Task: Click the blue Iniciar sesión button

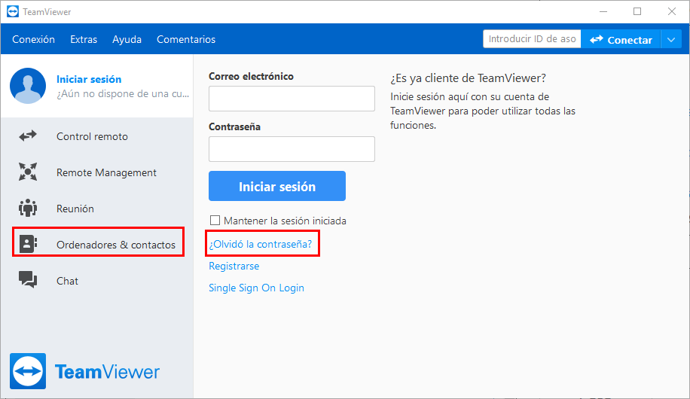Action: click(277, 186)
